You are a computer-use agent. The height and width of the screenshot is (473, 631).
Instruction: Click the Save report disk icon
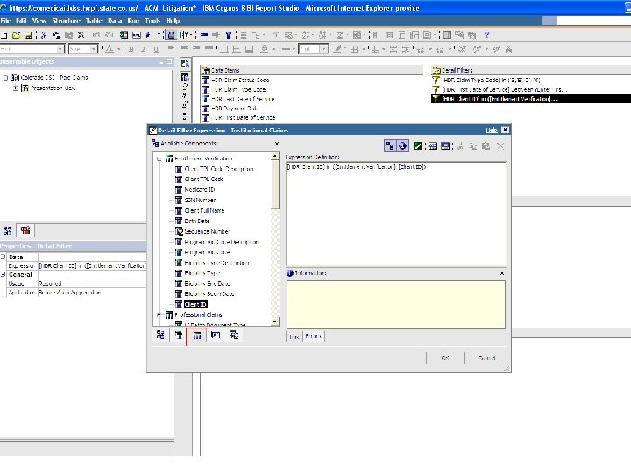click(29, 35)
